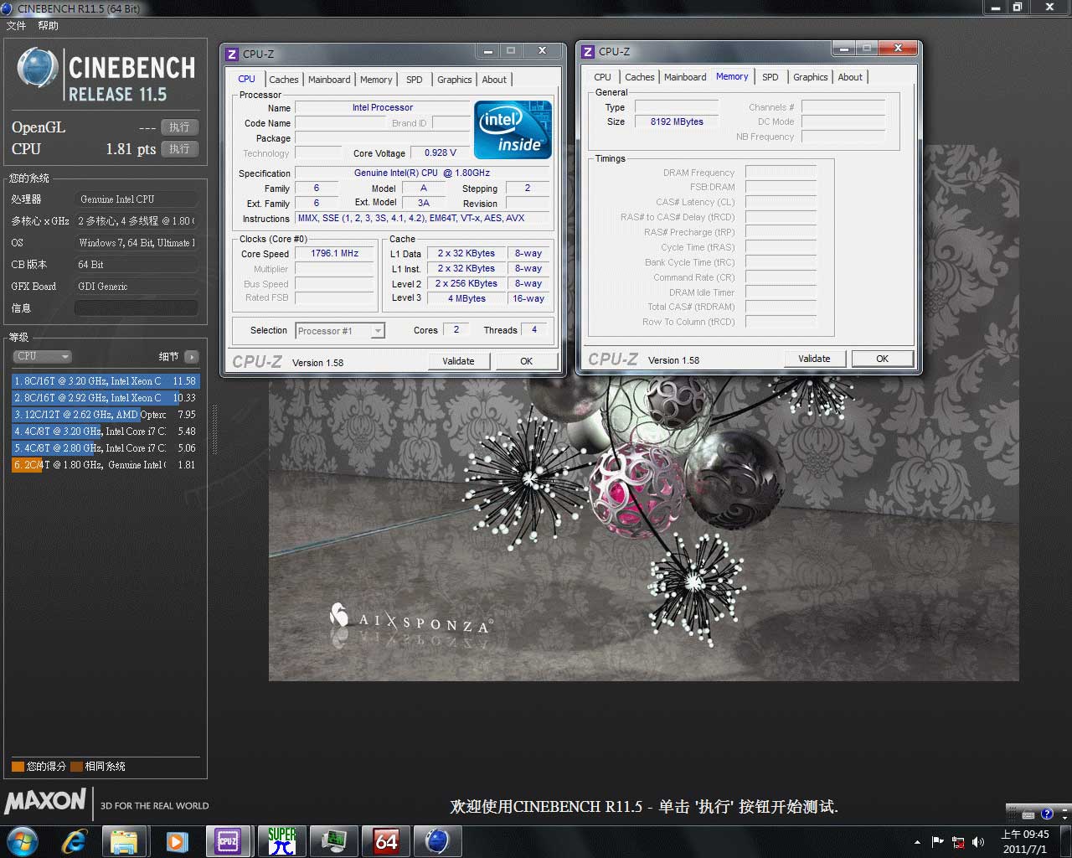The width and height of the screenshot is (1072, 858).
Task: Open Super PI from the taskbar
Action: pos(282,840)
